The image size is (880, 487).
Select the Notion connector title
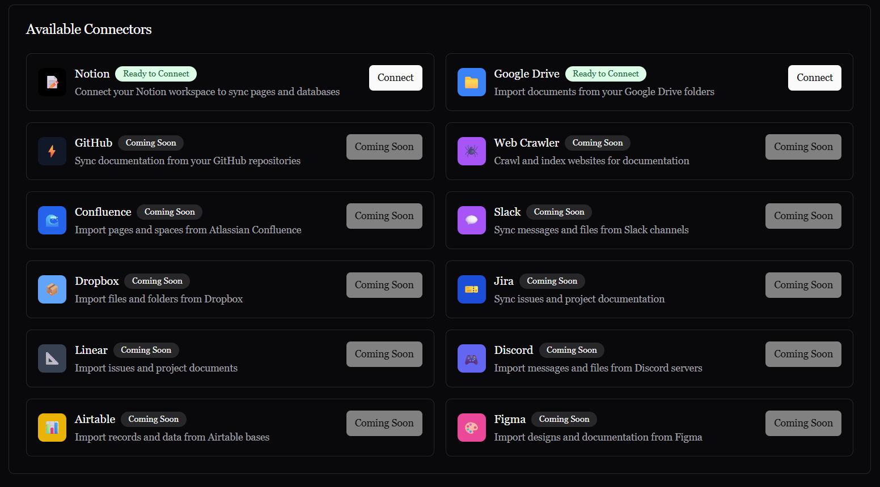[x=92, y=74]
